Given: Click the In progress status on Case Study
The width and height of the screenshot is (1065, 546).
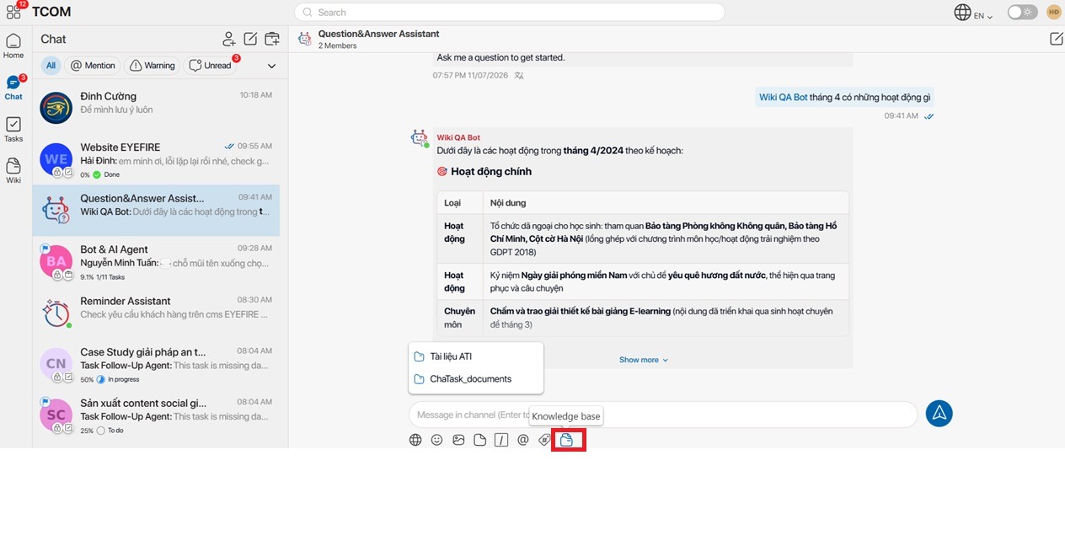Looking at the screenshot, I should pyautogui.click(x=116, y=380).
